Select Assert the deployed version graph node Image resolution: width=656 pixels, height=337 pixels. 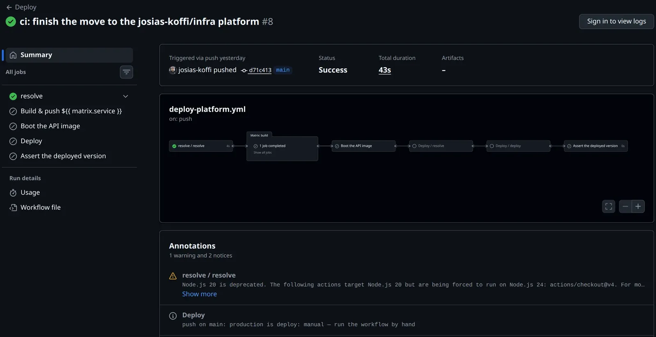596,146
